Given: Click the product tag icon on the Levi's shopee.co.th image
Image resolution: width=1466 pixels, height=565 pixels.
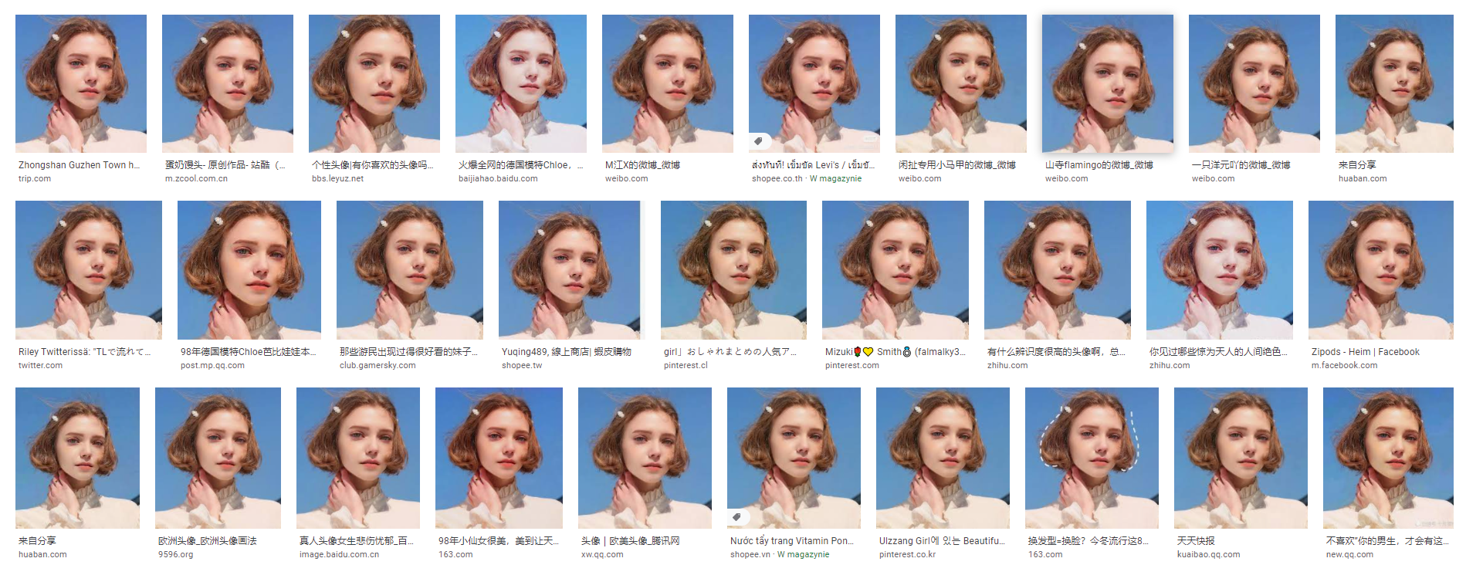Looking at the screenshot, I should [x=759, y=141].
